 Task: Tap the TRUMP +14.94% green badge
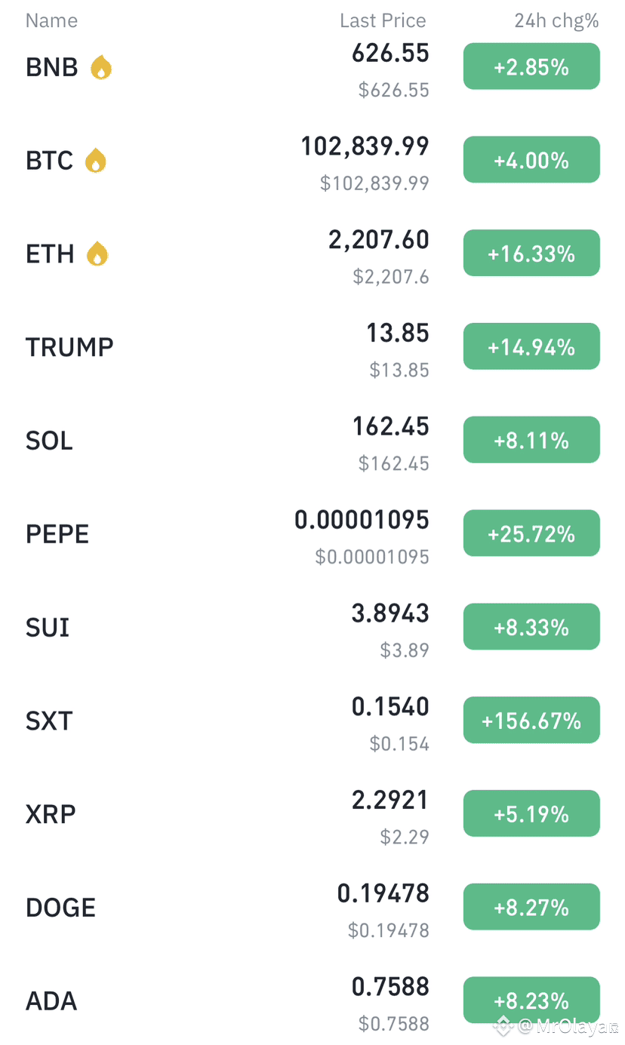click(x=531, y=347)
